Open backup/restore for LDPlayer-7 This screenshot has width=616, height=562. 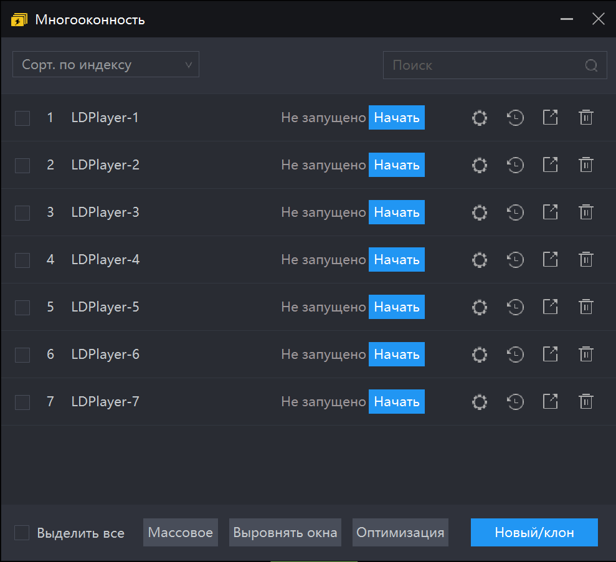515,402
